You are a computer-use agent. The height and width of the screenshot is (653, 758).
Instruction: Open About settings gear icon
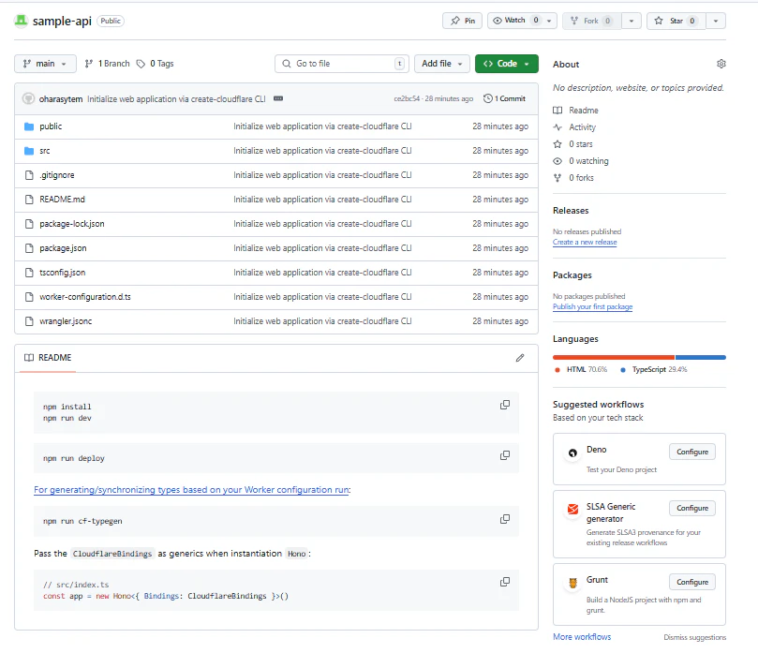721,64
